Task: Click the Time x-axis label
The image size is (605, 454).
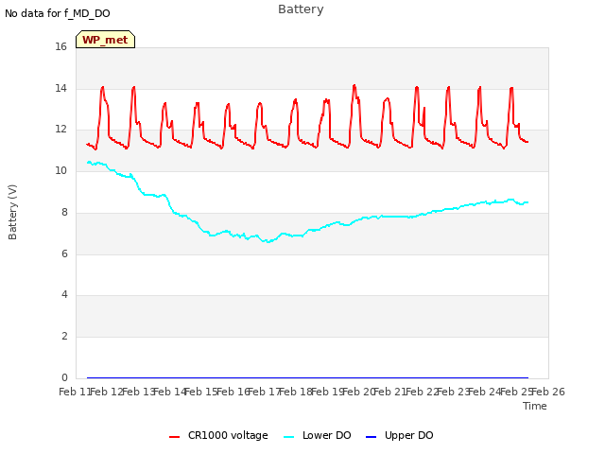Action: (535, 406)
